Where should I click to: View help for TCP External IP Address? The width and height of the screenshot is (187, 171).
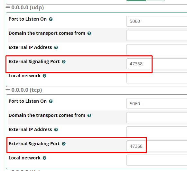click(56, 129)
